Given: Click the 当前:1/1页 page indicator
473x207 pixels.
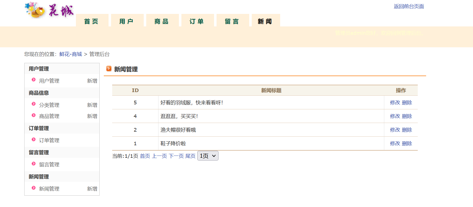Looking at the screenshot, I should click(125, 156).
